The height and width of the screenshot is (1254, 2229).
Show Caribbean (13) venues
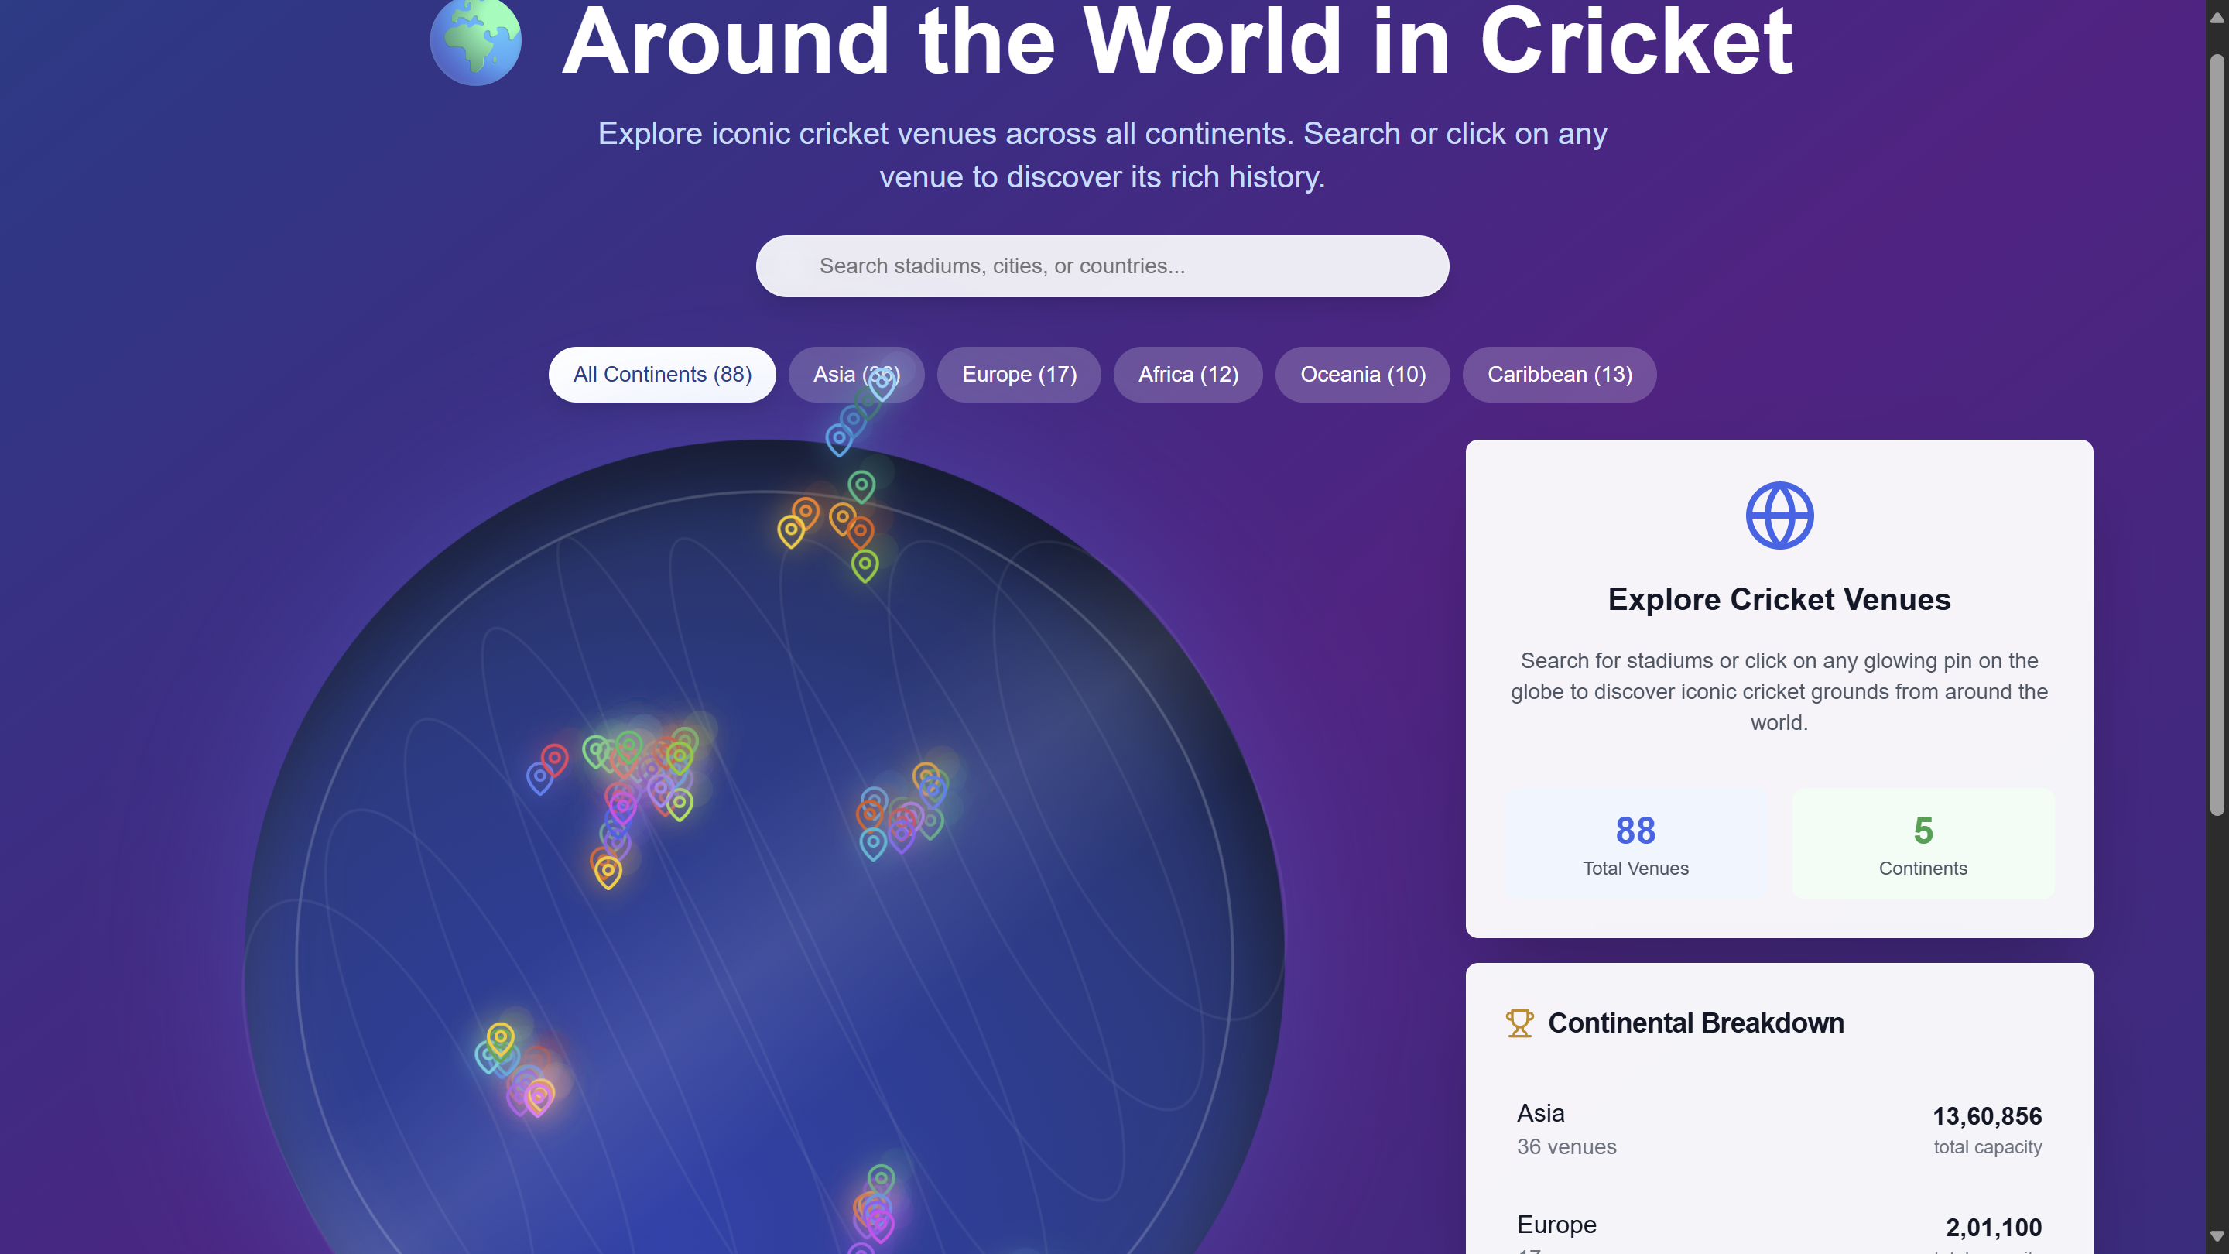[x=1560, y=375]
